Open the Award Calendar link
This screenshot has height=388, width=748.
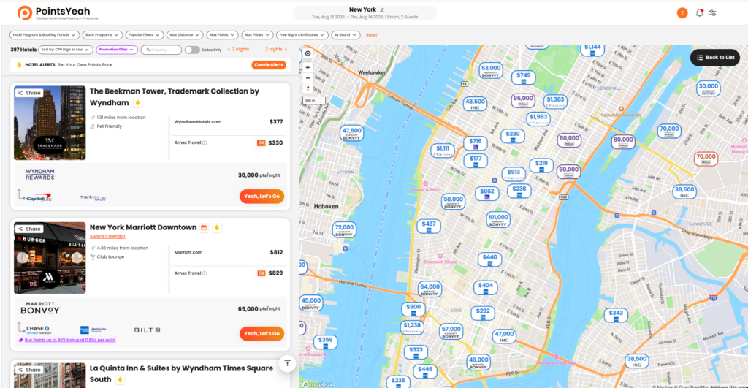[107, 237]
